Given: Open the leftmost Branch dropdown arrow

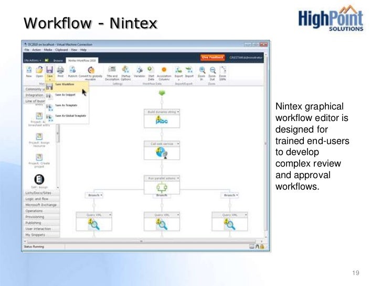Looking at the screenshot, I should (101, 195).
